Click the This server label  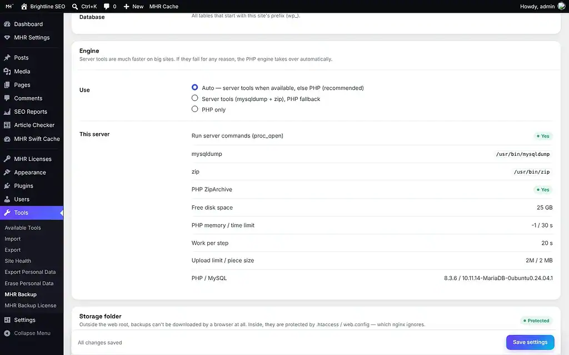[x=94, y=134]
